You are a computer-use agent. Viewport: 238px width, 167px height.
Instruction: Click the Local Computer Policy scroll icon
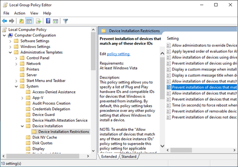(5, 30)
